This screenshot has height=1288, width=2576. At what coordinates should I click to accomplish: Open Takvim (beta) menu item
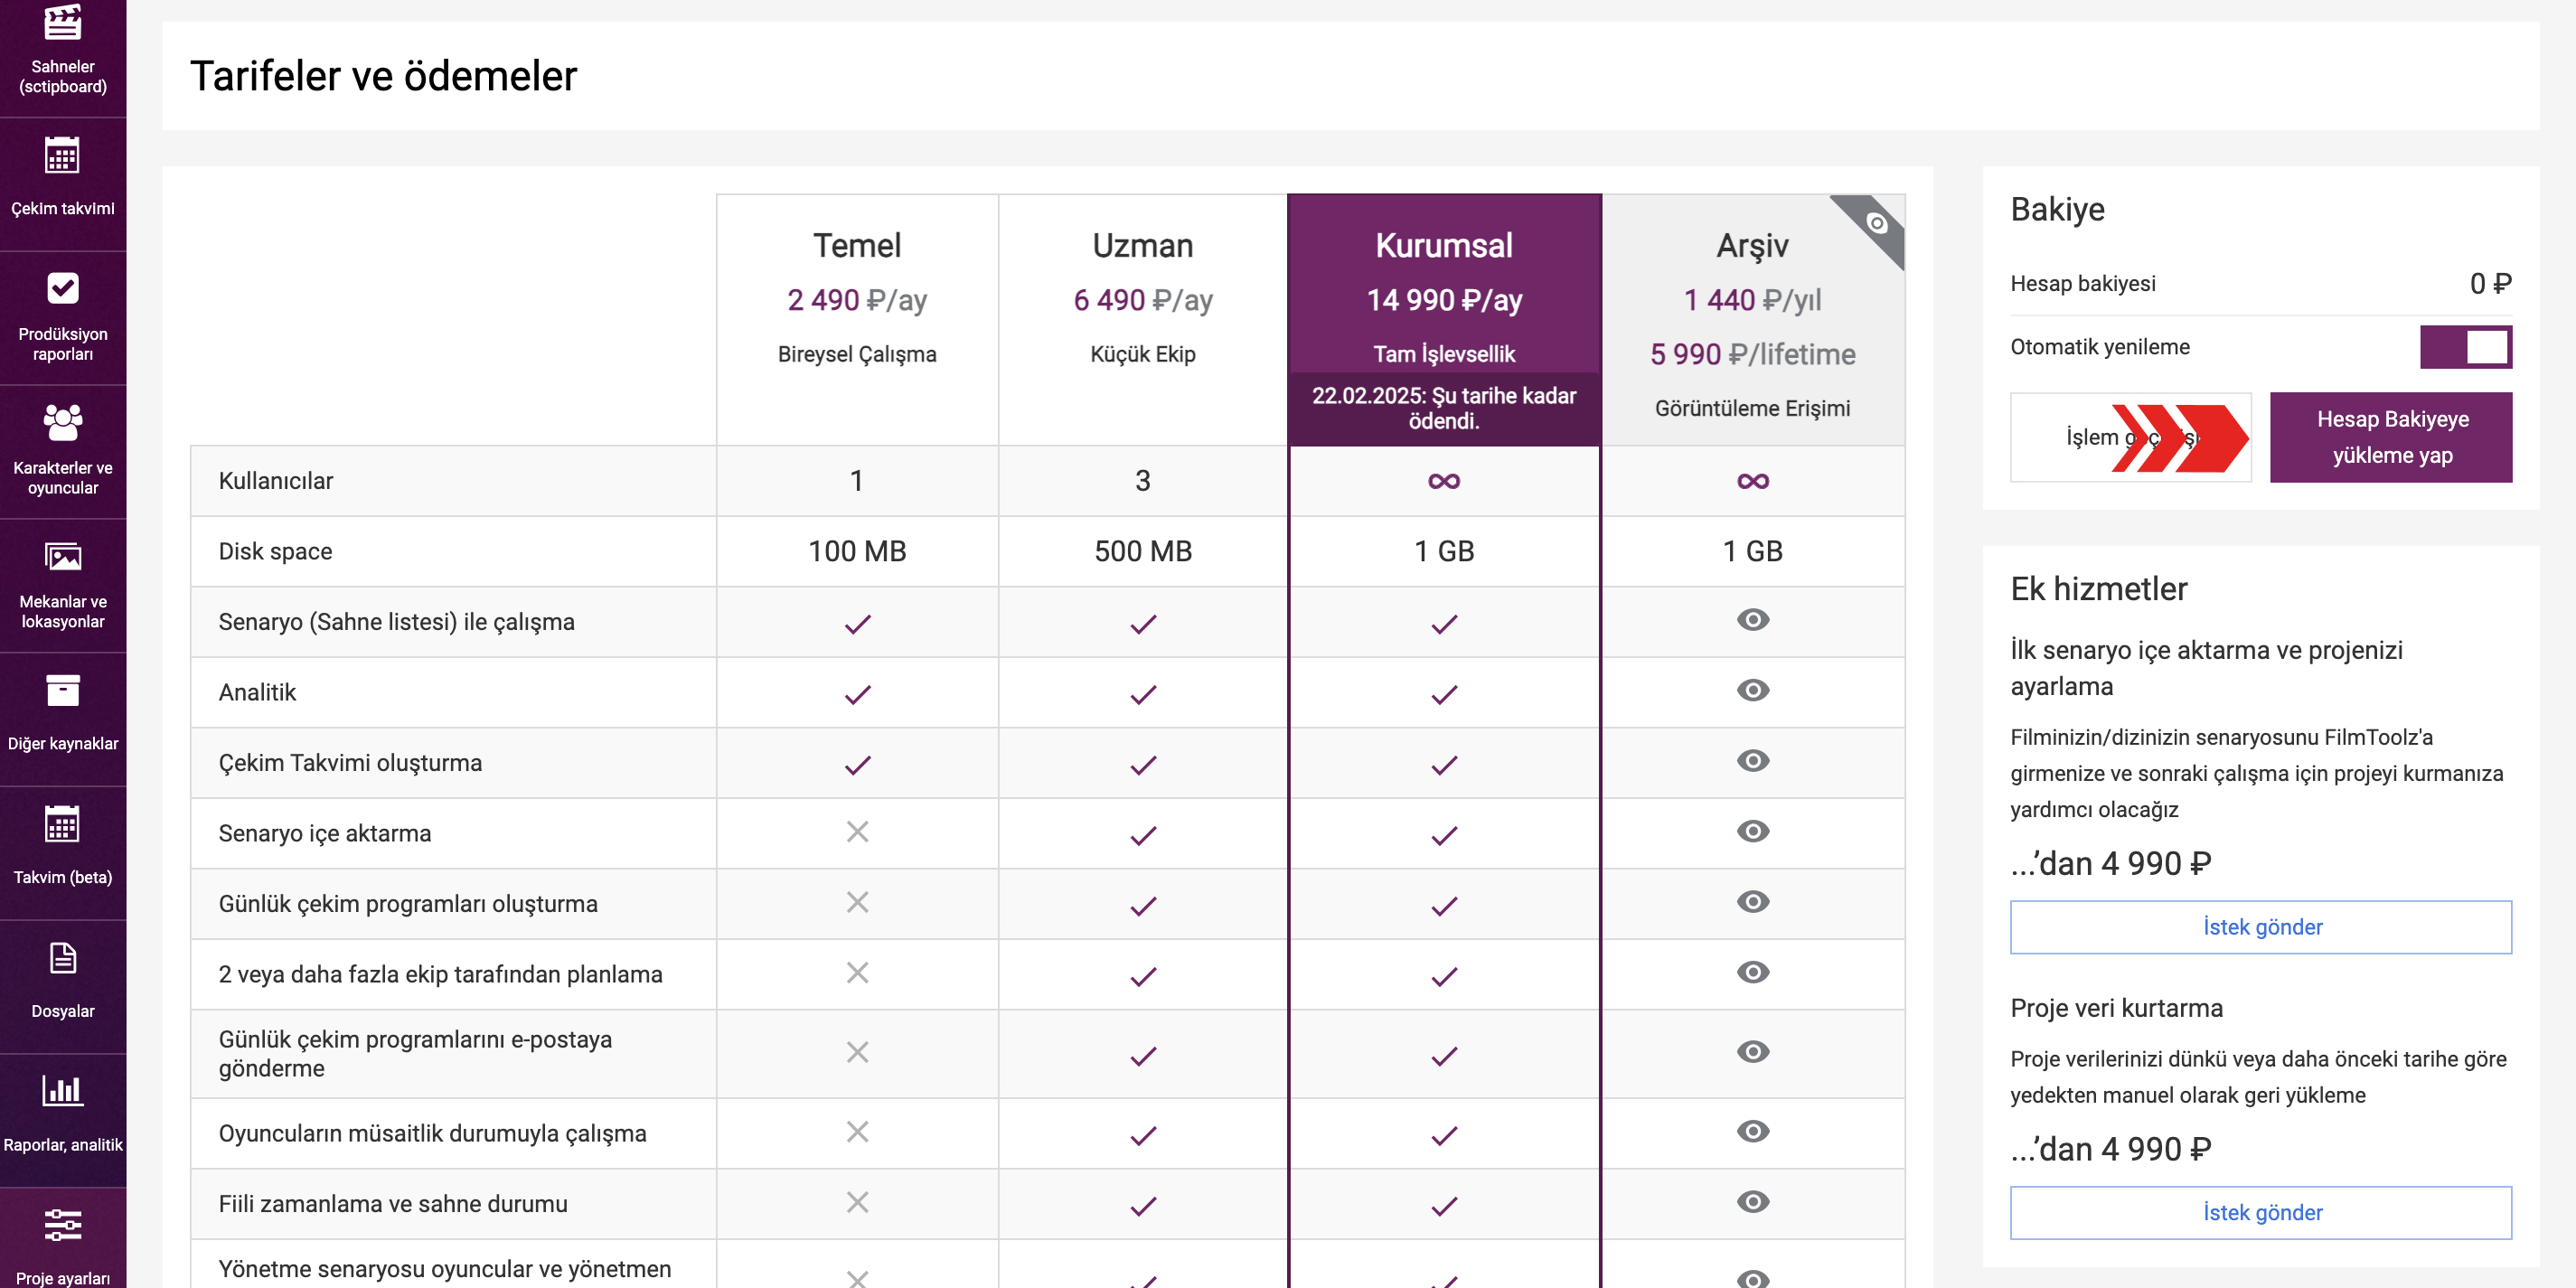coord(62,852)
